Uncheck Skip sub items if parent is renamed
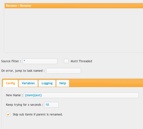 [x=8, y=114]
